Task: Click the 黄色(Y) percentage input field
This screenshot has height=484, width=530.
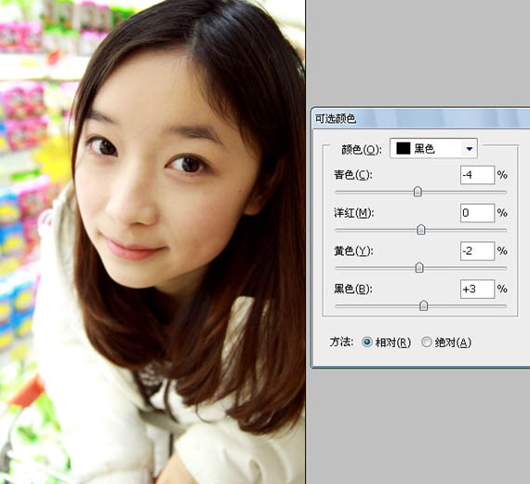Action: pyautogui.click(x=477, y=250)
